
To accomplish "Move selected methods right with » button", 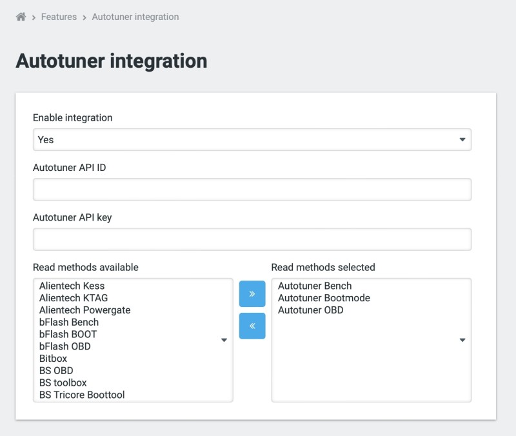I will pos(252,293).
